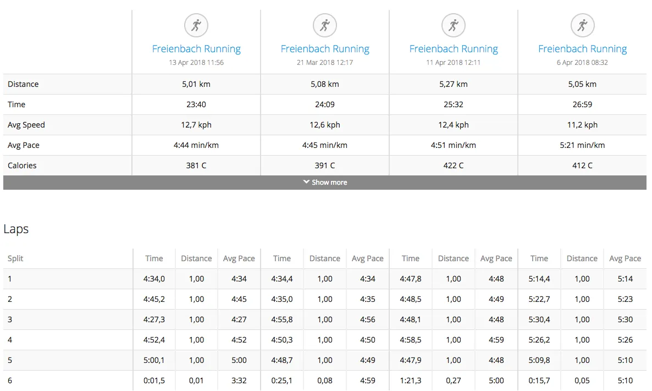Open Freienbach Running link dated 11 Apr 2018
652x391 pixels.
pos(453,48)
